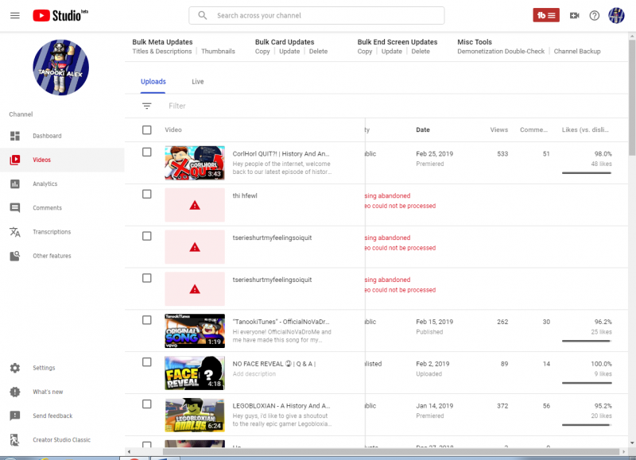Open the help question mark icon
Viewport: 636px width, 460px height.
click(595, 15)
